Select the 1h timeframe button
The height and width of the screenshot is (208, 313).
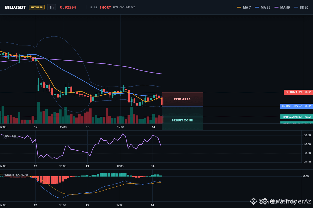click(x=51, y=7)
